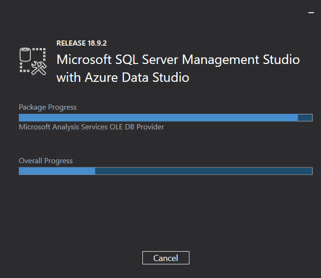
Task: Click the database cylinder in the logo
Action: 25,55
